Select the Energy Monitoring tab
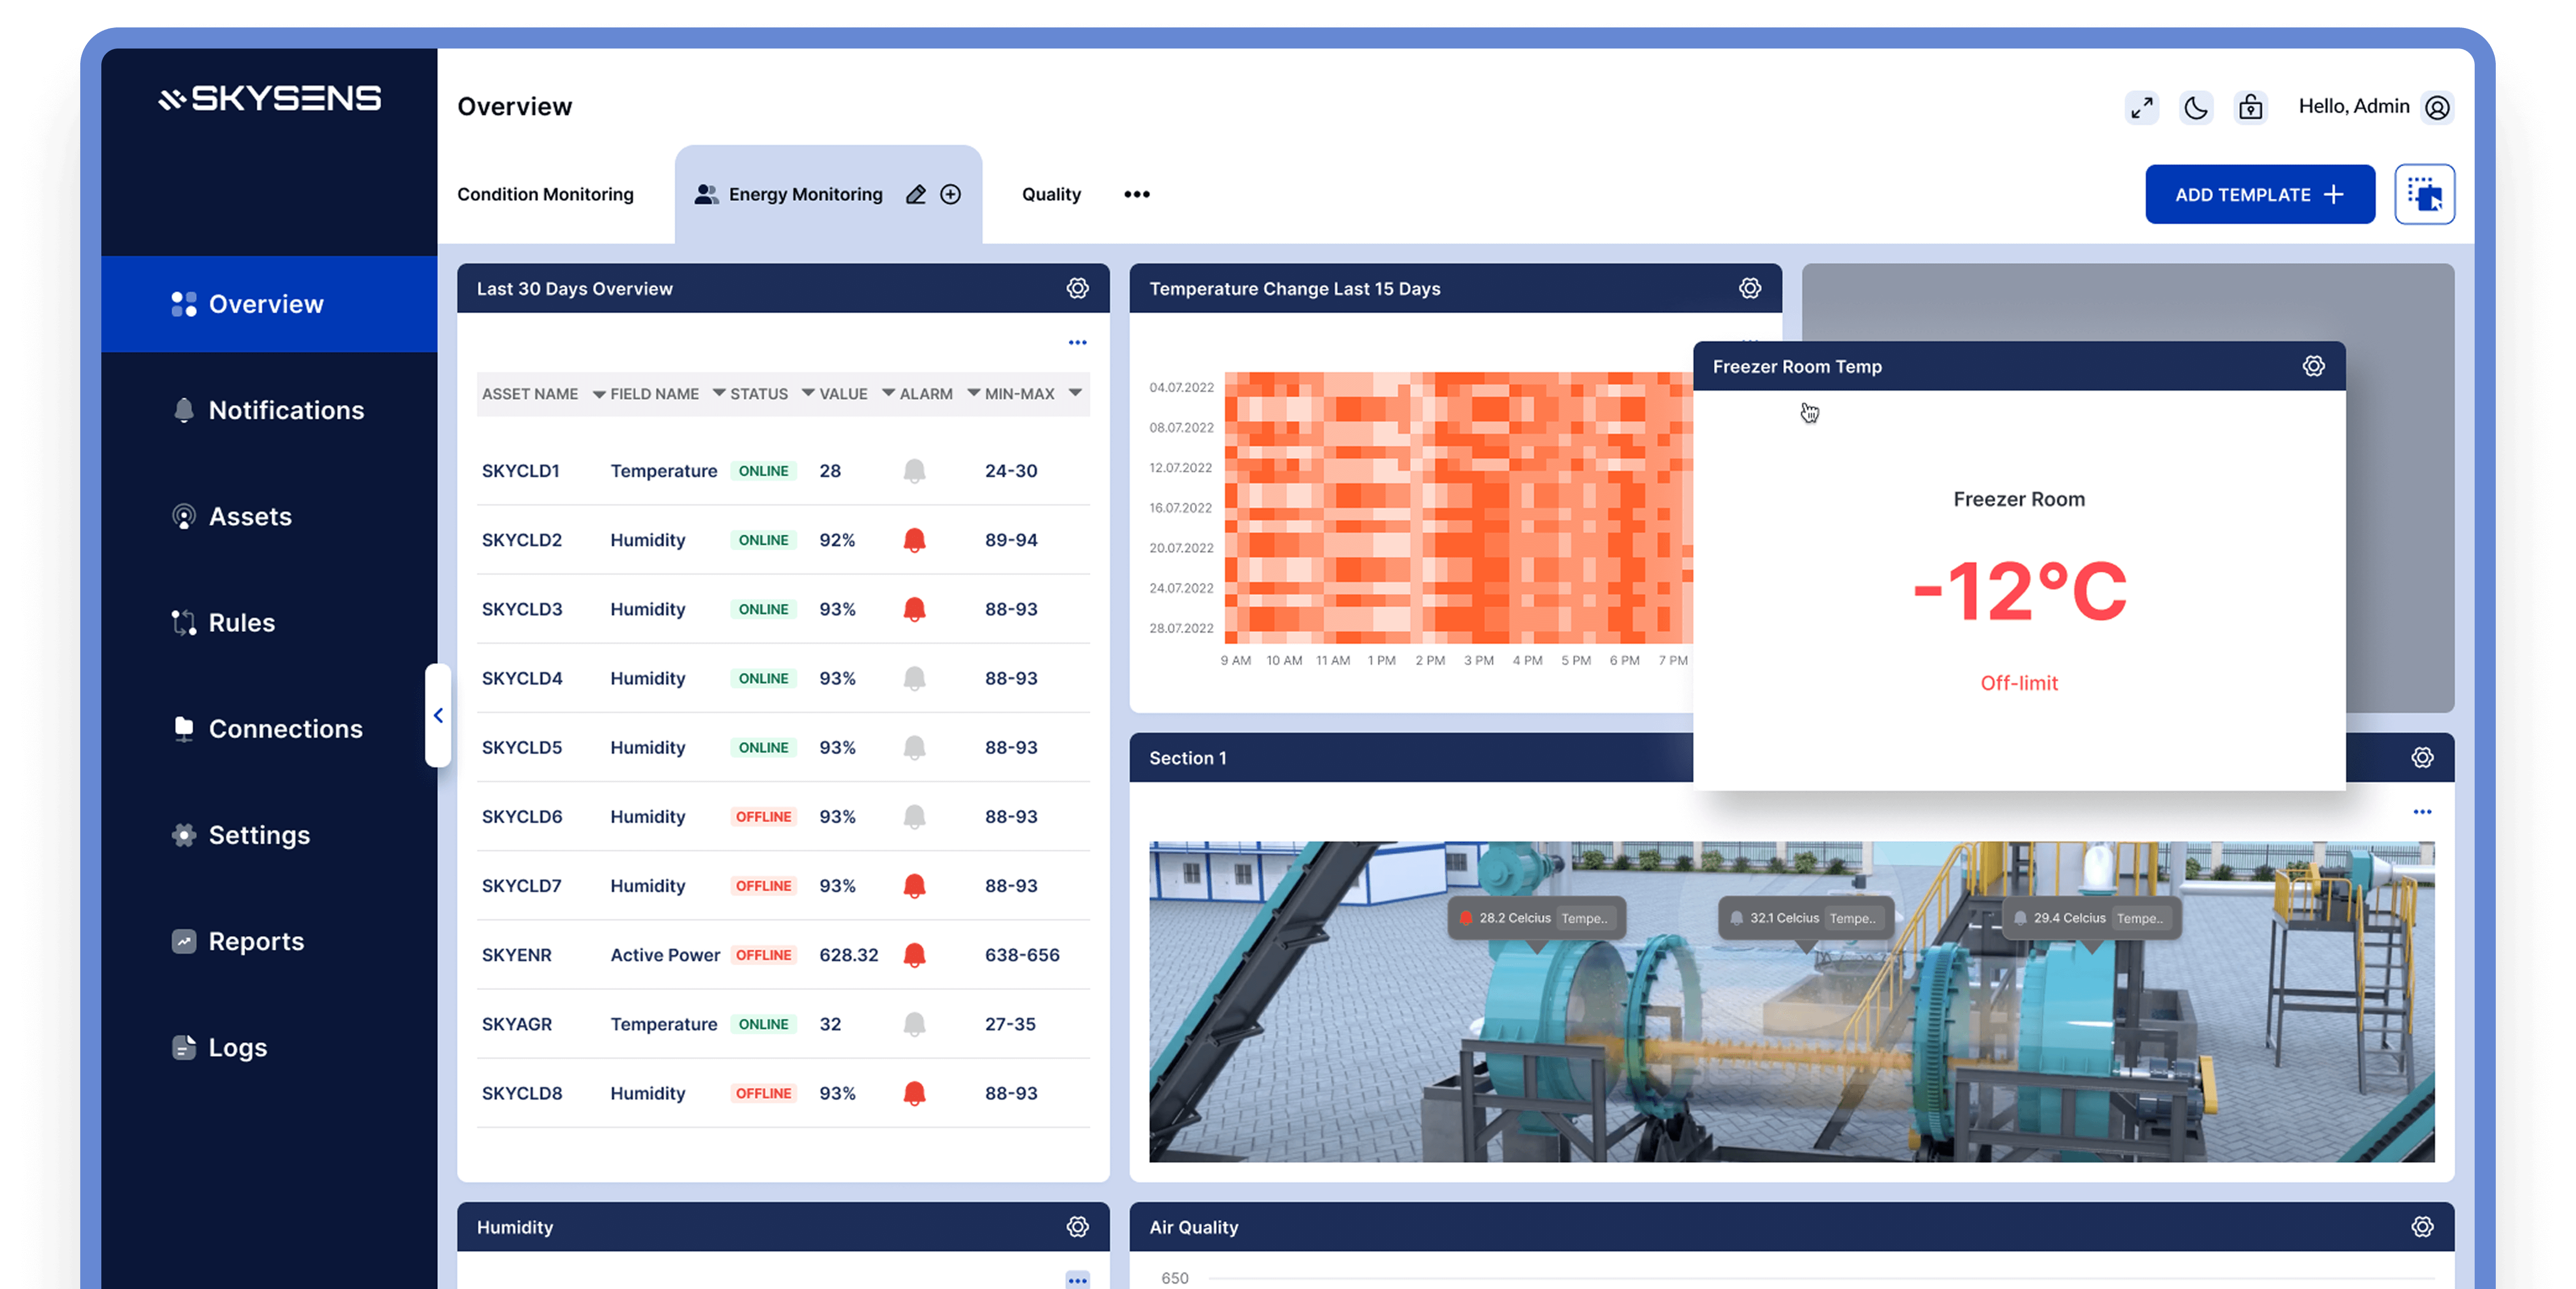2576x1289 pixels. pos(828,194)
